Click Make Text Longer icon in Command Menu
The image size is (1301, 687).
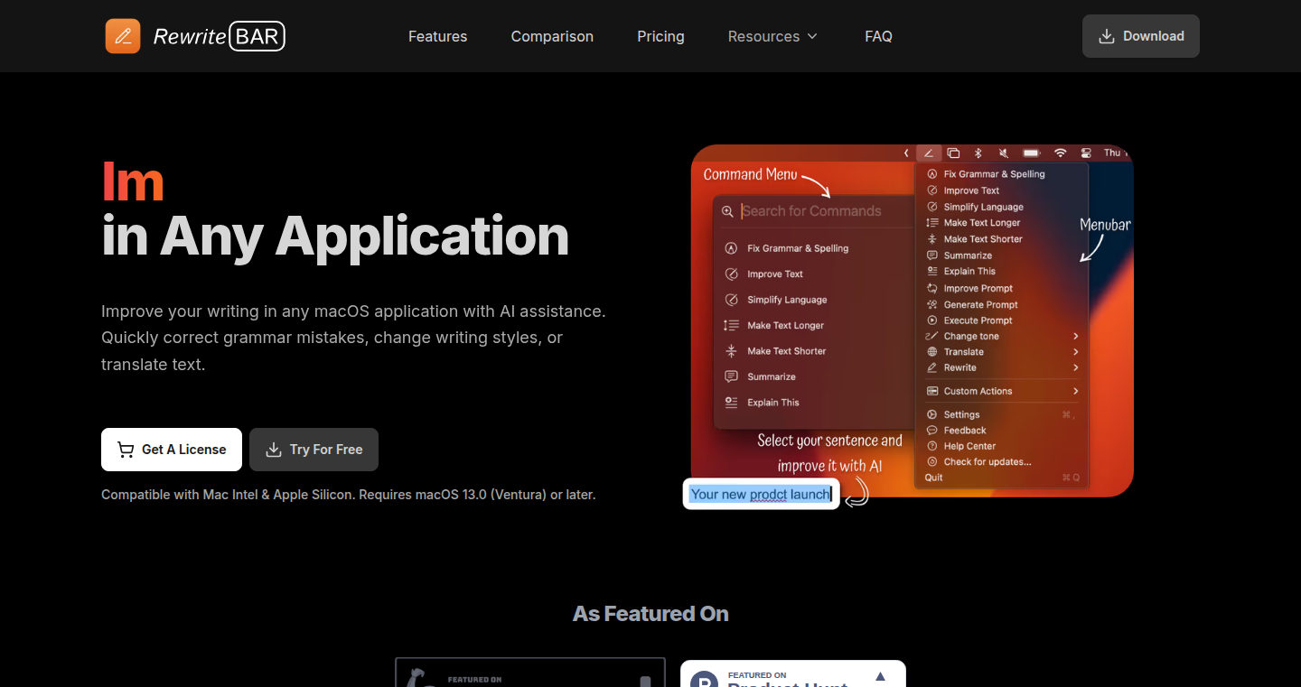tap(732, 325)
